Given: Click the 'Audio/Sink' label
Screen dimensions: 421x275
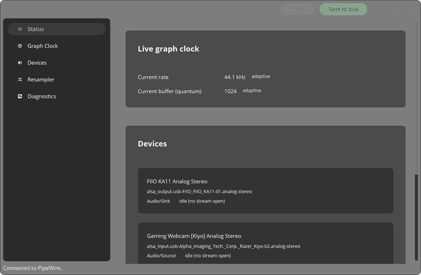Looking at the screenshot, I should [x=159, y=201].
